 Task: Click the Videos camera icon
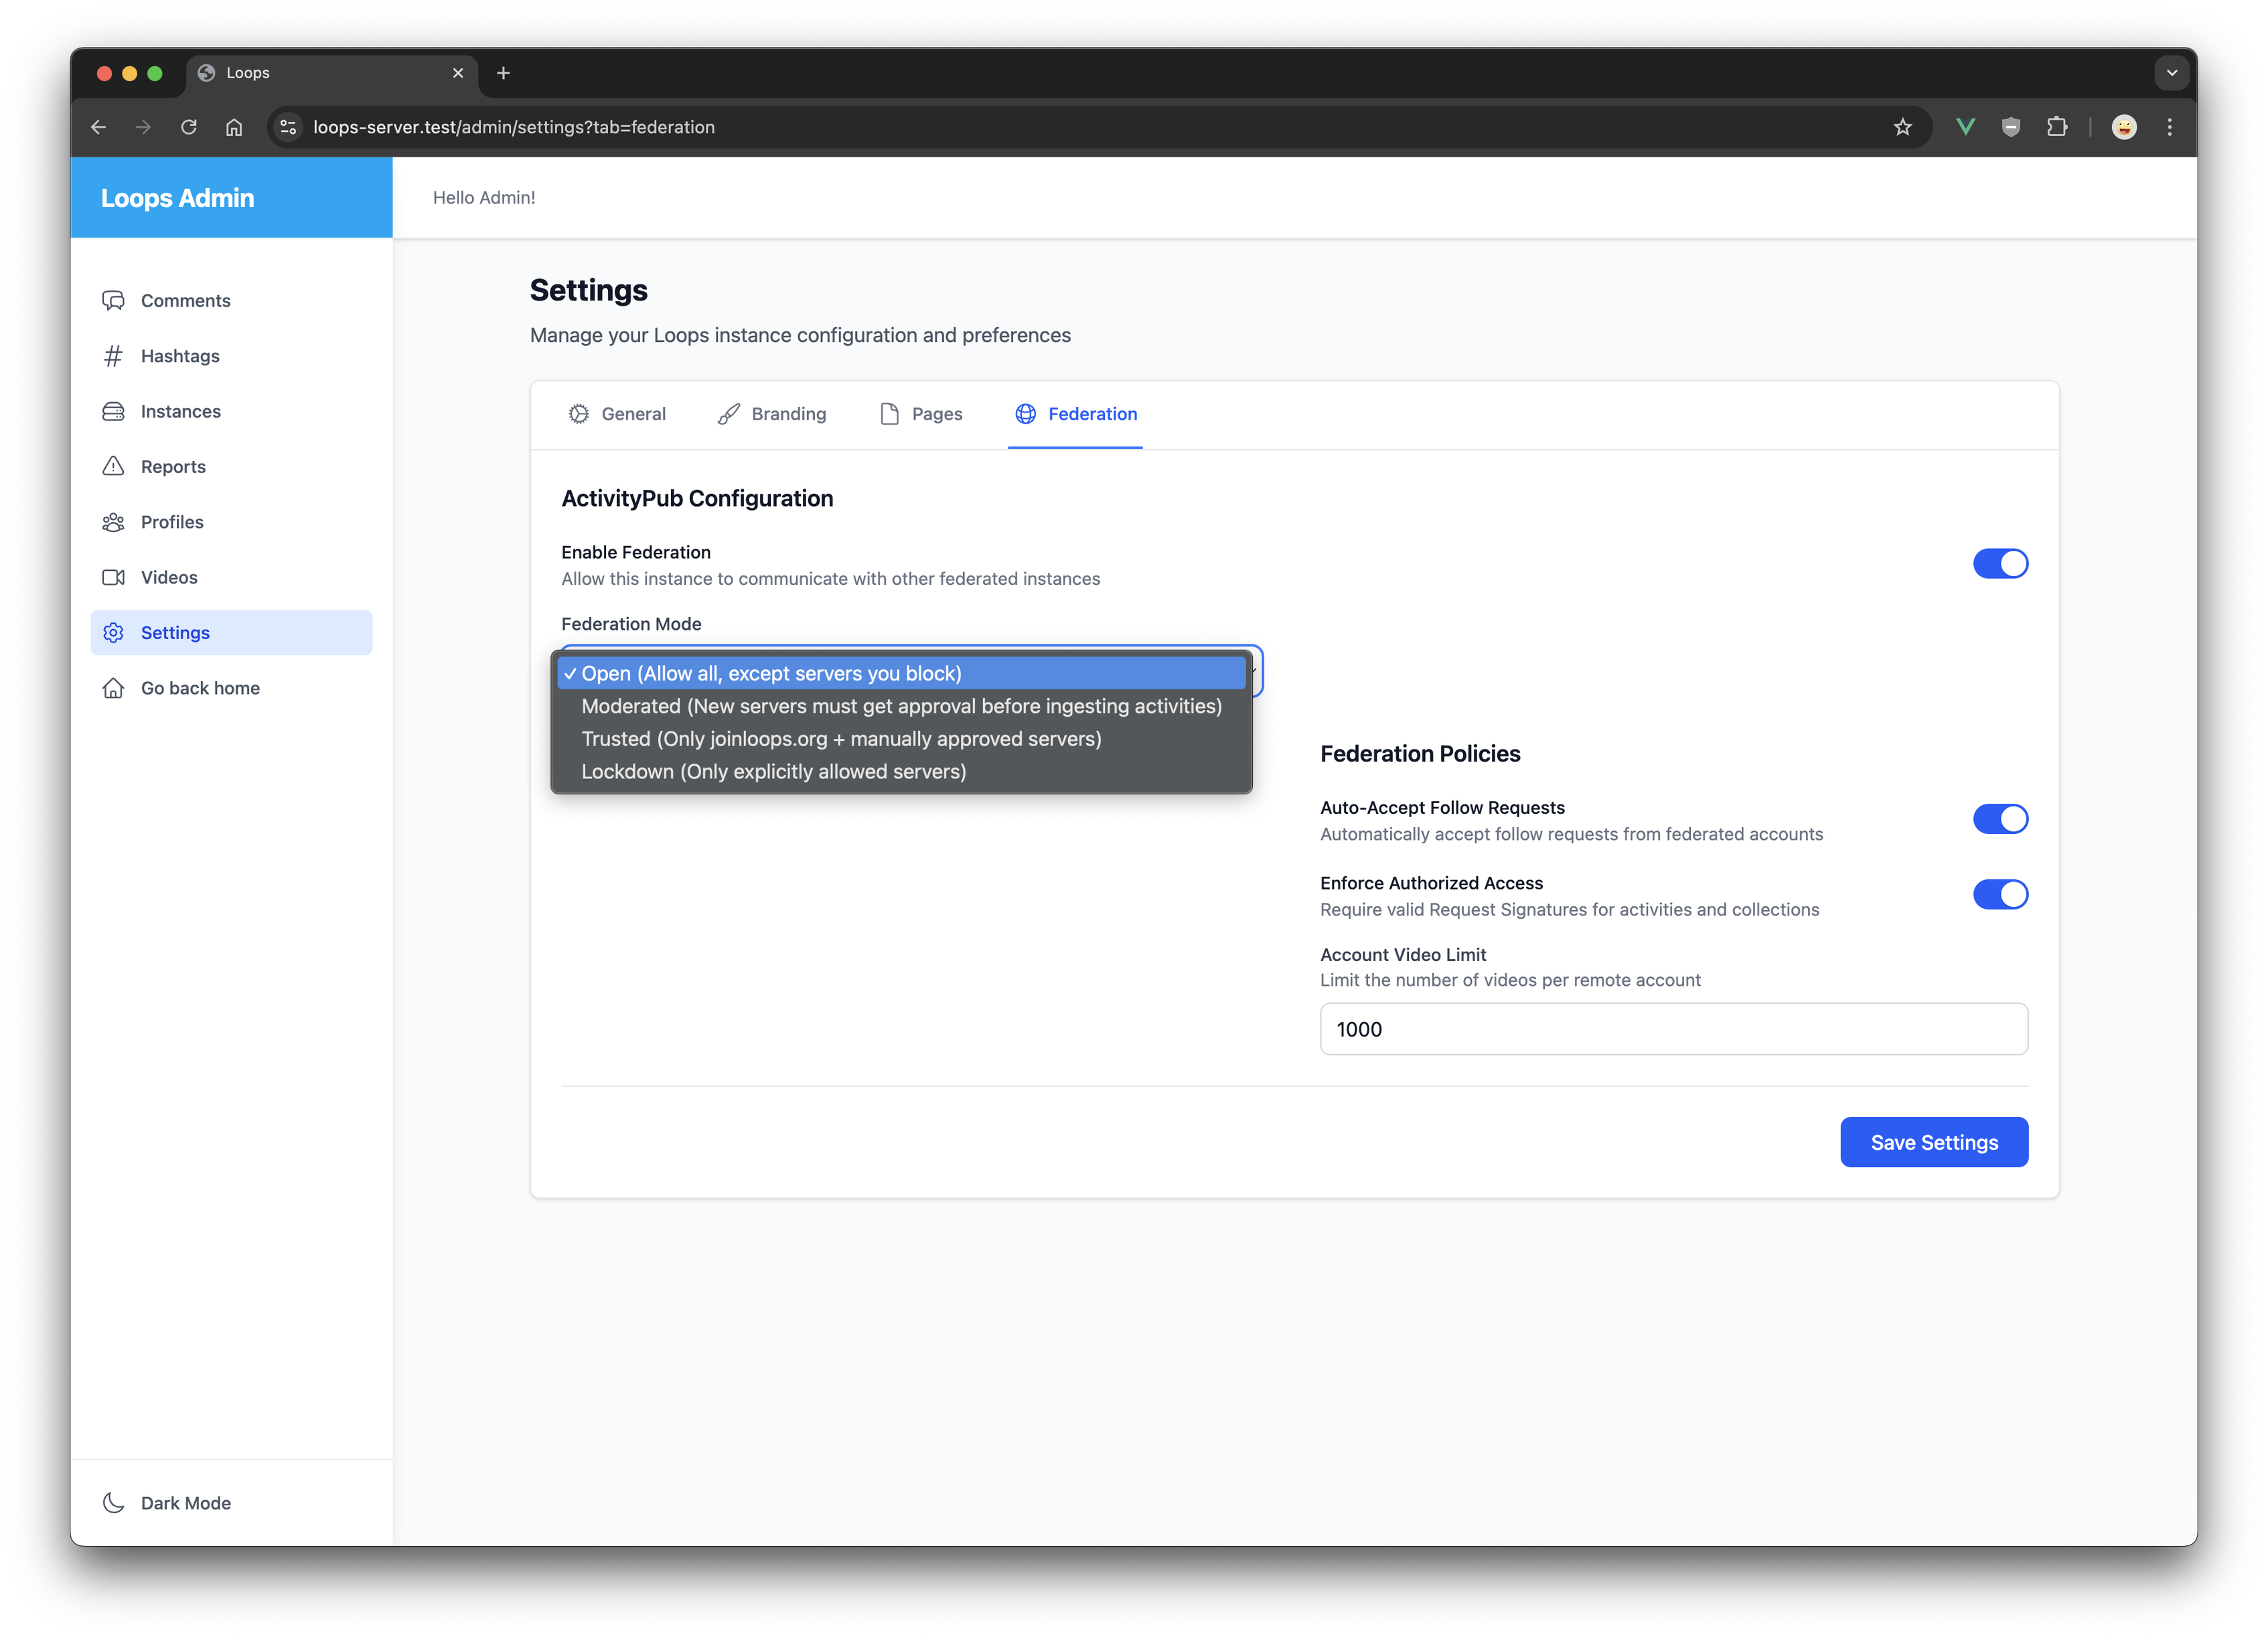[113, 578]
